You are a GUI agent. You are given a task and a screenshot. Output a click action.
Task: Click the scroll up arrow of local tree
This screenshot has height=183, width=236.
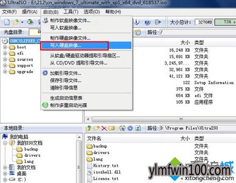pos(79,137)
